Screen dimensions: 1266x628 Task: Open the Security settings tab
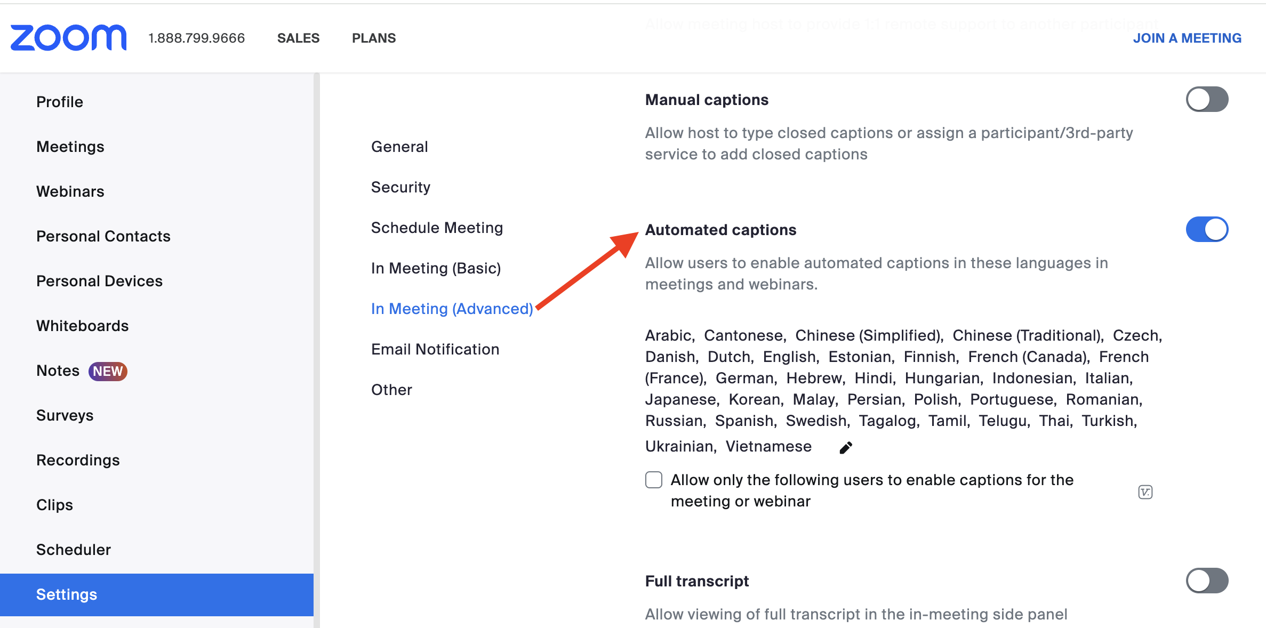click(x=400, y=187)
